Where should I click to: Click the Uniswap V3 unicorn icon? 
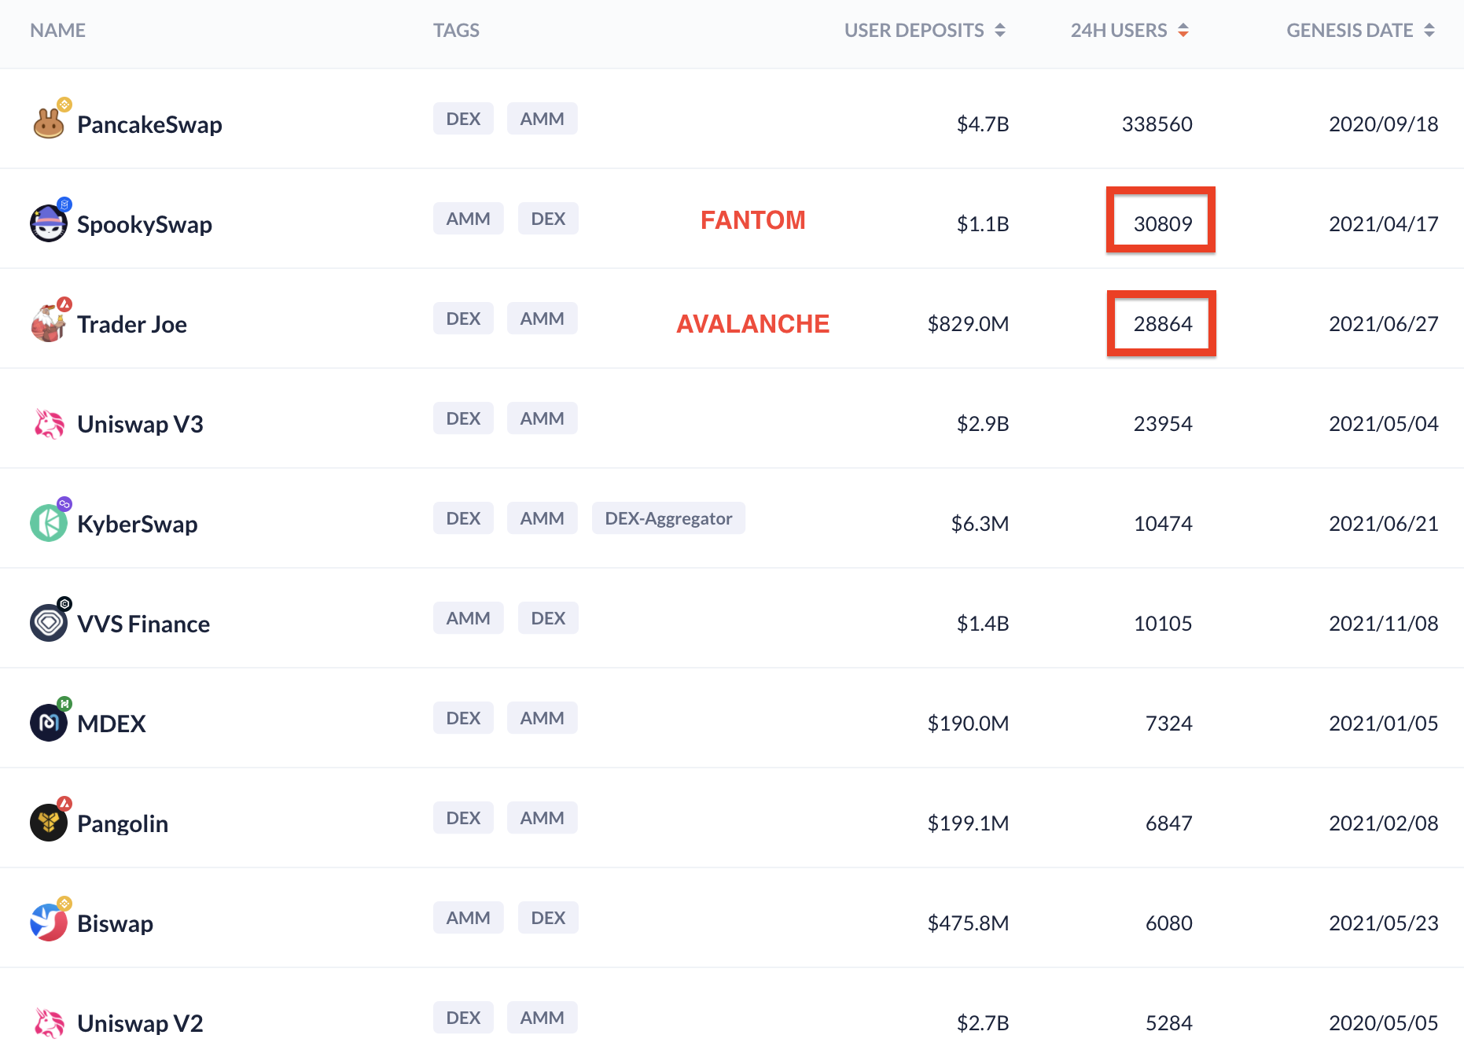coord(49,423)
